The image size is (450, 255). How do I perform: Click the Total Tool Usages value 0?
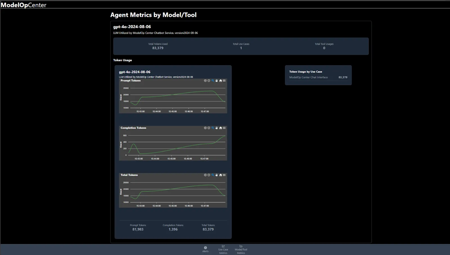(x=324, y=48)
